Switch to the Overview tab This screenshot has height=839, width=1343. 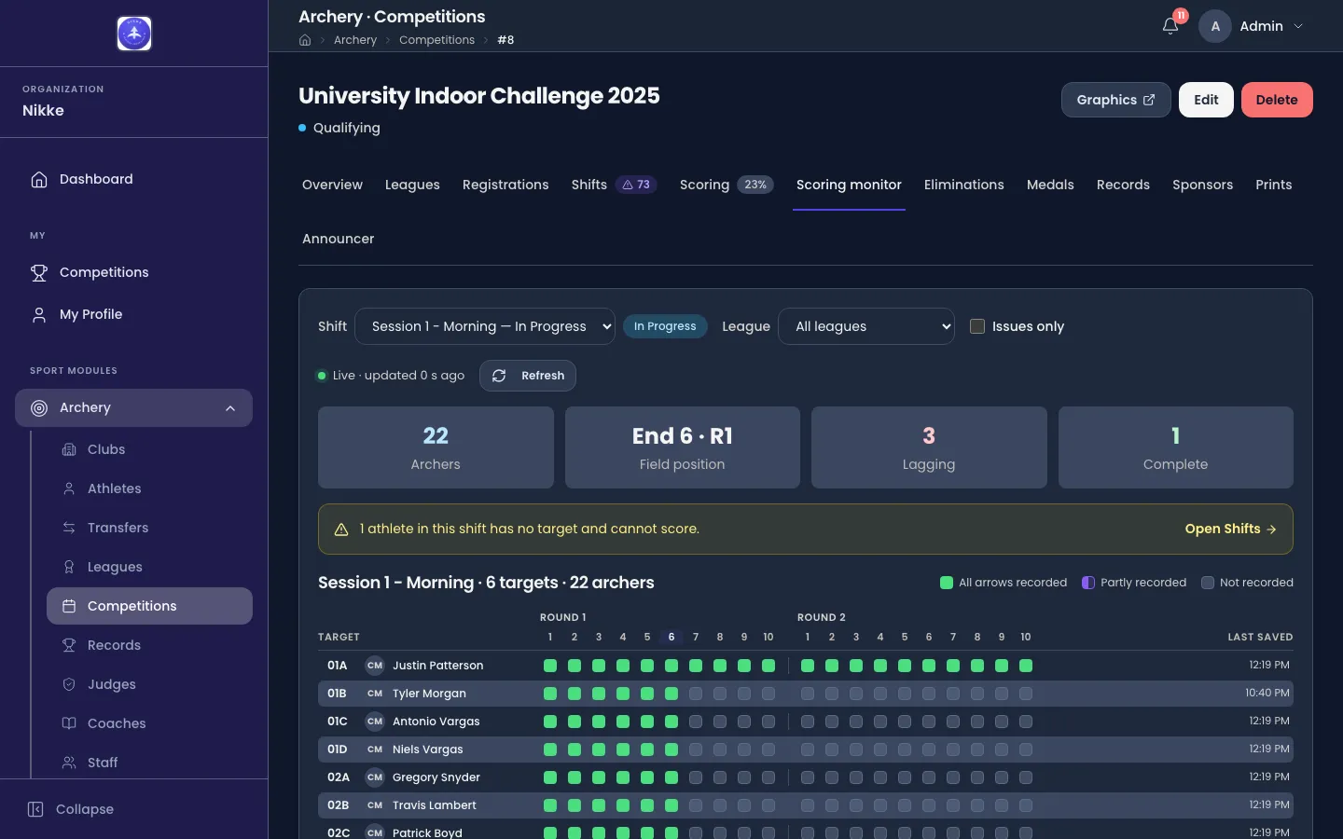(332, 185)
